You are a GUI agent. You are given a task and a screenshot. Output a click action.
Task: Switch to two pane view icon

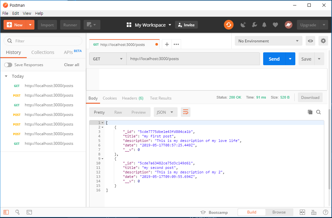pos(302,212)
